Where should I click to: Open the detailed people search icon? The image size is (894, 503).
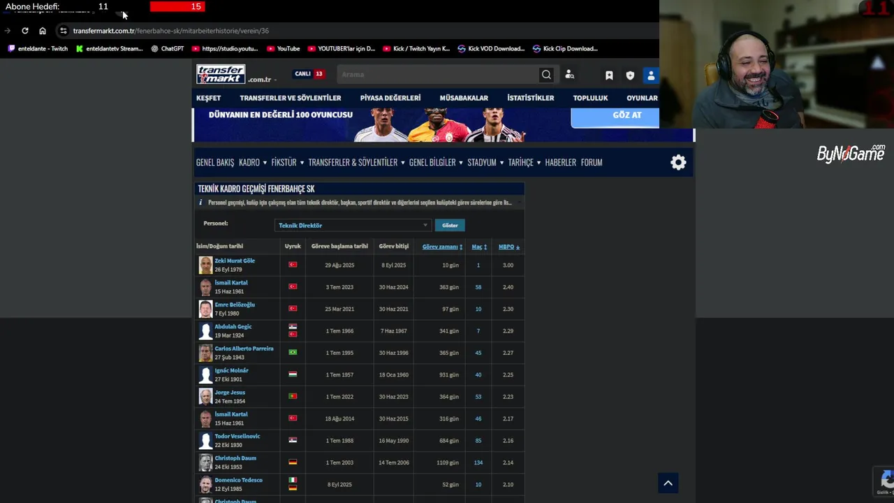[x=569, y=75]
